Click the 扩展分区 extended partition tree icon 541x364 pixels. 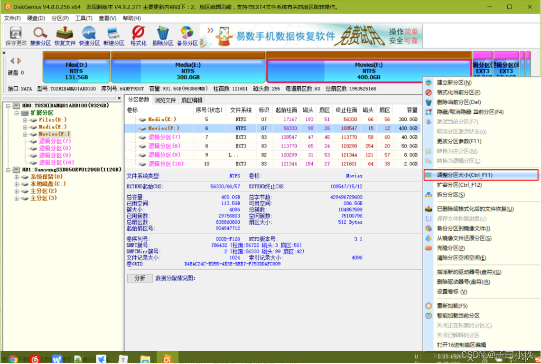point(25,113)
